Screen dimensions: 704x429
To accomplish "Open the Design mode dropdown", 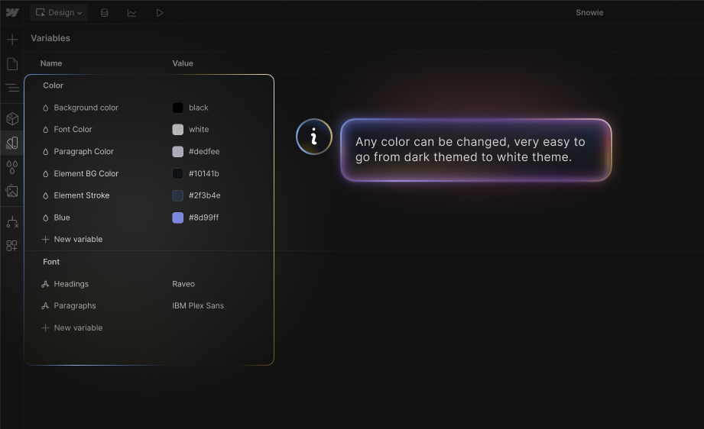I will coord(59,12).
